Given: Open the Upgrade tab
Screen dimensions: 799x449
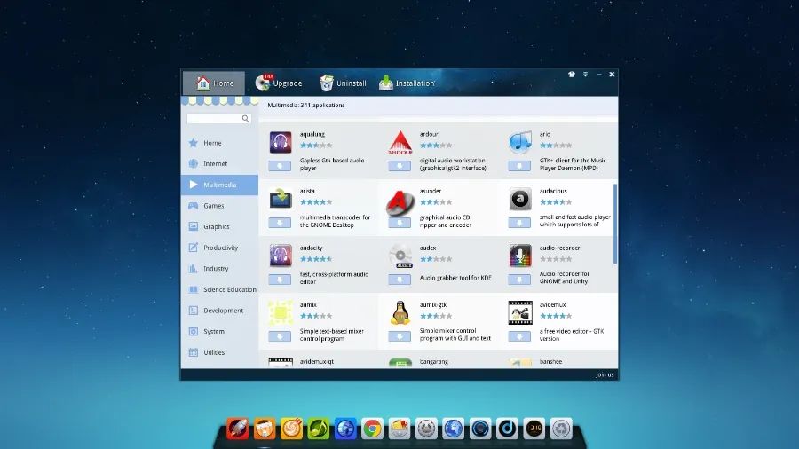Looking at the screenshot, I should (x=278, y=83).
